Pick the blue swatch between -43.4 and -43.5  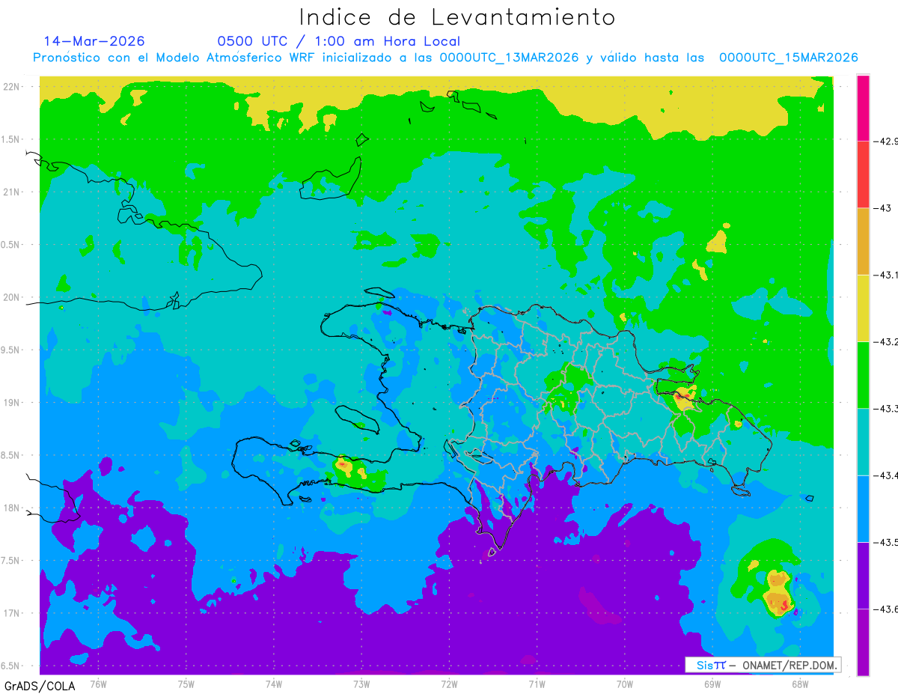coord(863,509)
